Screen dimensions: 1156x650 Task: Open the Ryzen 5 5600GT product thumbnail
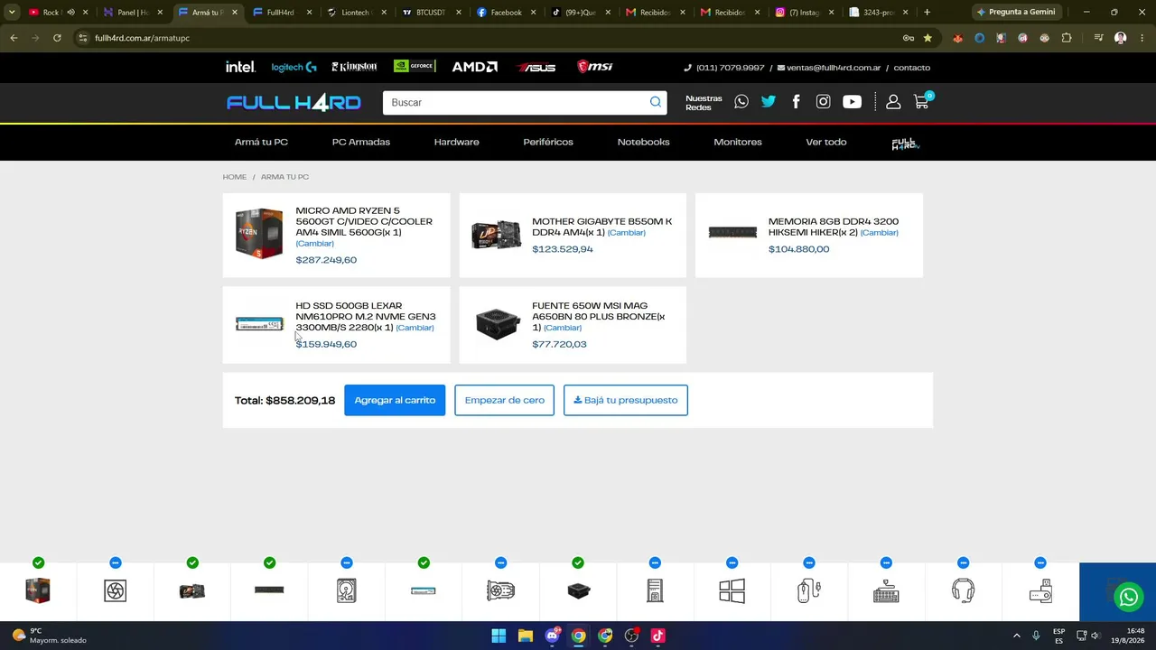pos(259,234)
